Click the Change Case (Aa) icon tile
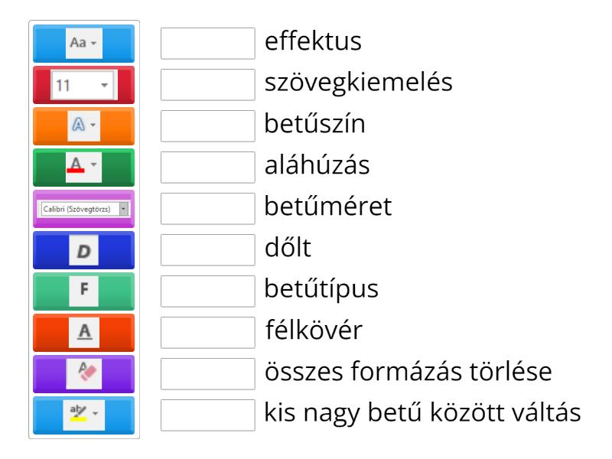This screenshot has width=612, height=459. (x=83, y=44)
